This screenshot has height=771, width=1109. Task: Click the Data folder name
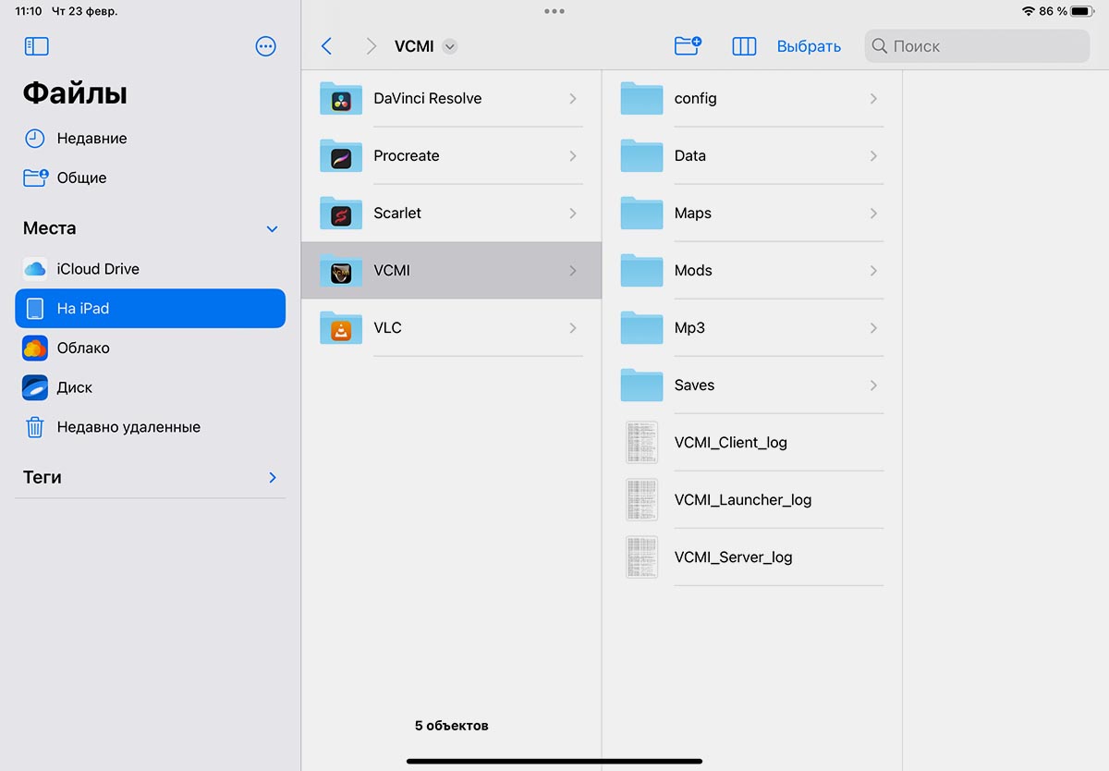(x=690, y=156)
